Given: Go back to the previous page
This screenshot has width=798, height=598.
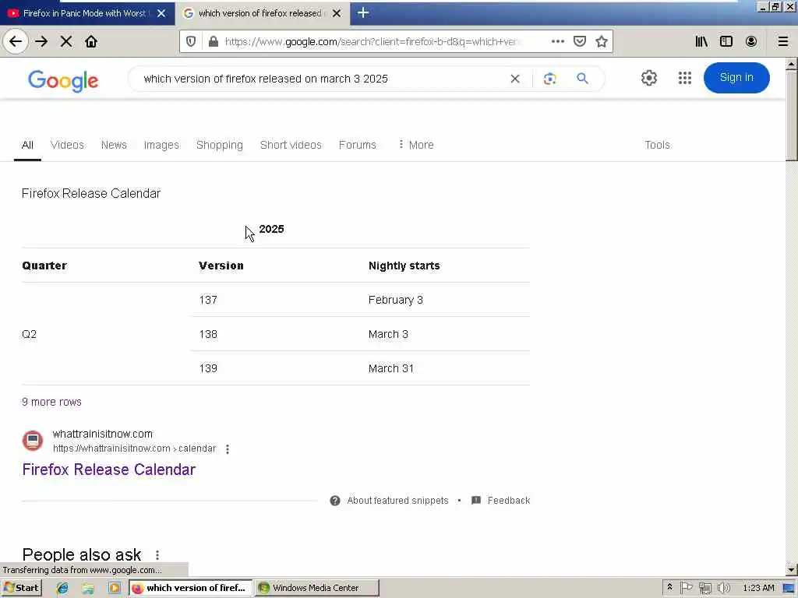Looking at the screenshot, I should click(x=16, y=41).
